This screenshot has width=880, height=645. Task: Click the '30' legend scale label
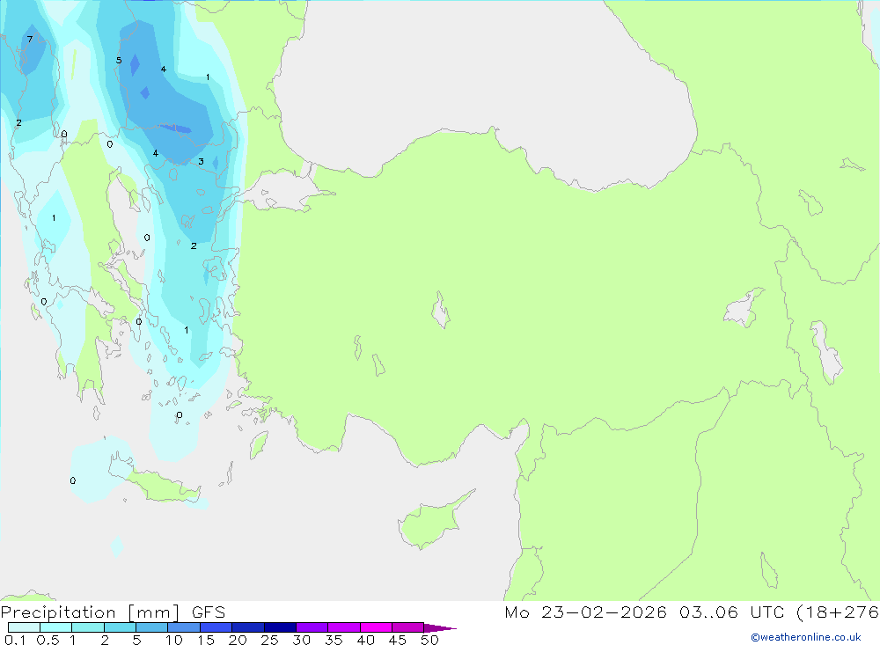coord(301,640)
